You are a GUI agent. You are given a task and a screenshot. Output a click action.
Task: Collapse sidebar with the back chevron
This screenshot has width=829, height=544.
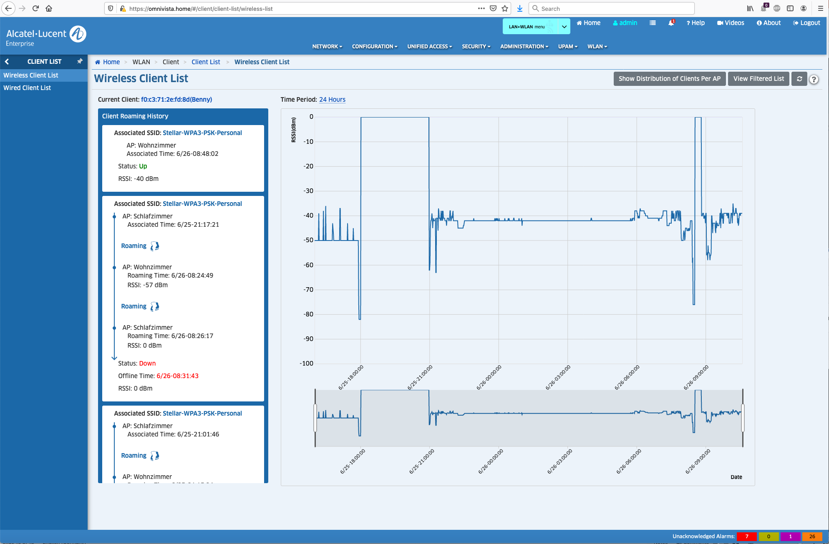click(7, 61)
